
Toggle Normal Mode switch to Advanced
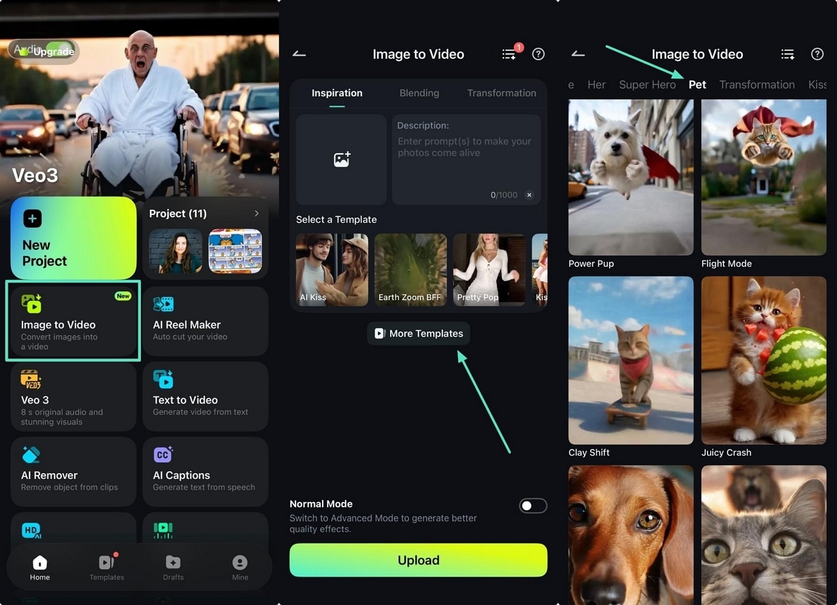click(533, 506)
